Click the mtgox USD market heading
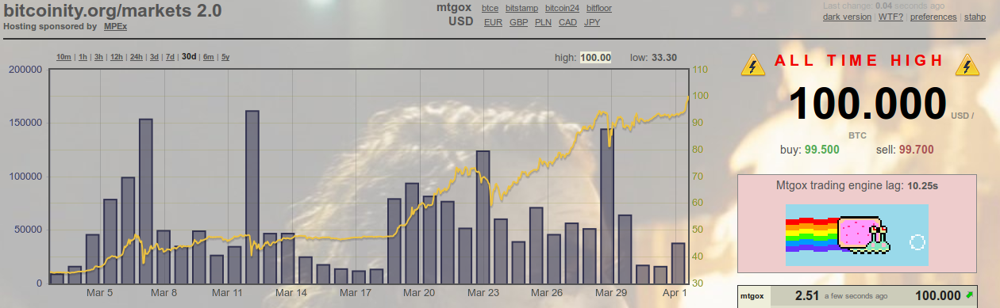This screenshot has width=1000, height=308. 455,14
